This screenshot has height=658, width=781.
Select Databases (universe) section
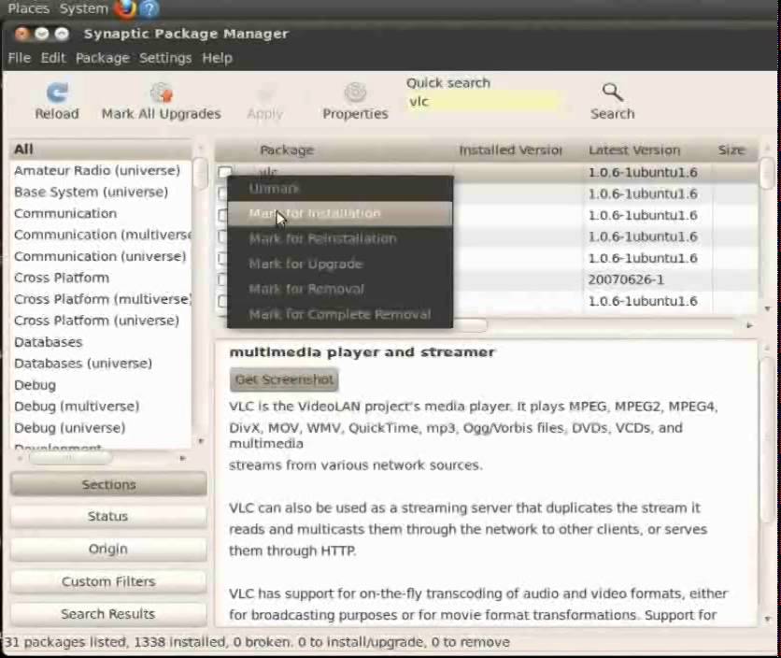tap(101, 364)
